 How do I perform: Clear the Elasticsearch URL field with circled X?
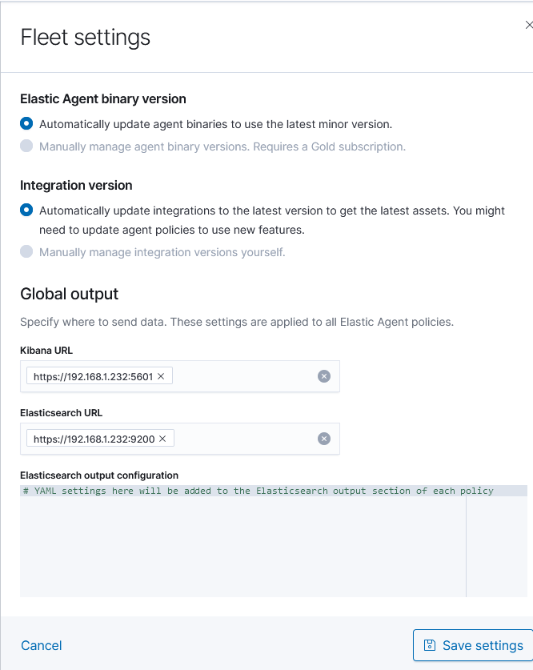click(324, 438)
